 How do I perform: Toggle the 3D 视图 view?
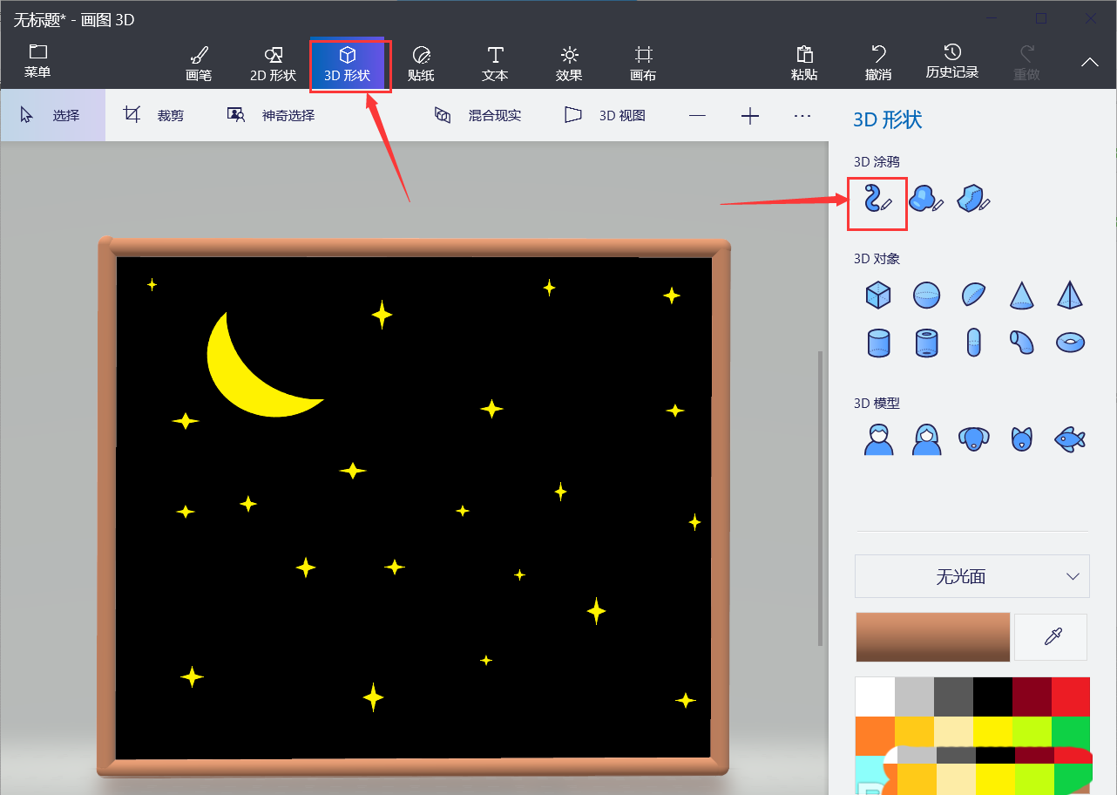(605, 115)
